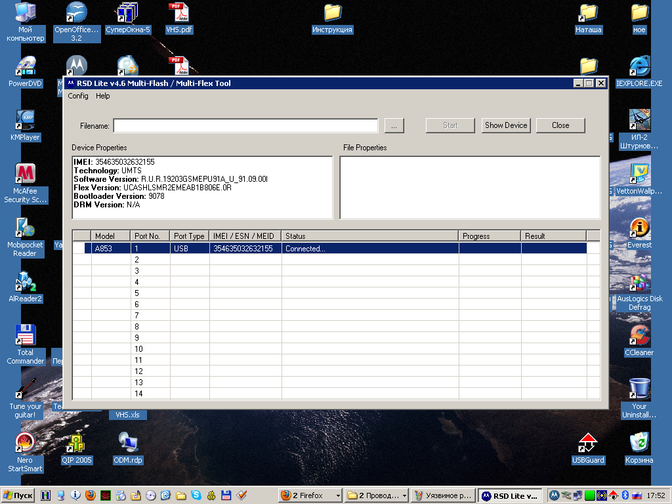The width and height of the screenshot is (672, 504).
Task: Open the Мой компьютер desktop icon
Action: coord(26,22)
